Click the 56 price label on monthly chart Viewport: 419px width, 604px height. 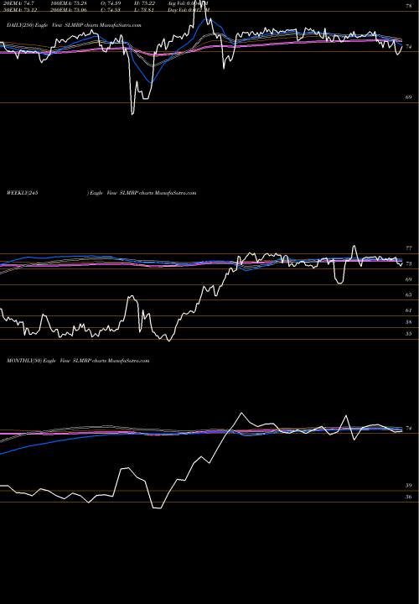[x=409, y=497]
